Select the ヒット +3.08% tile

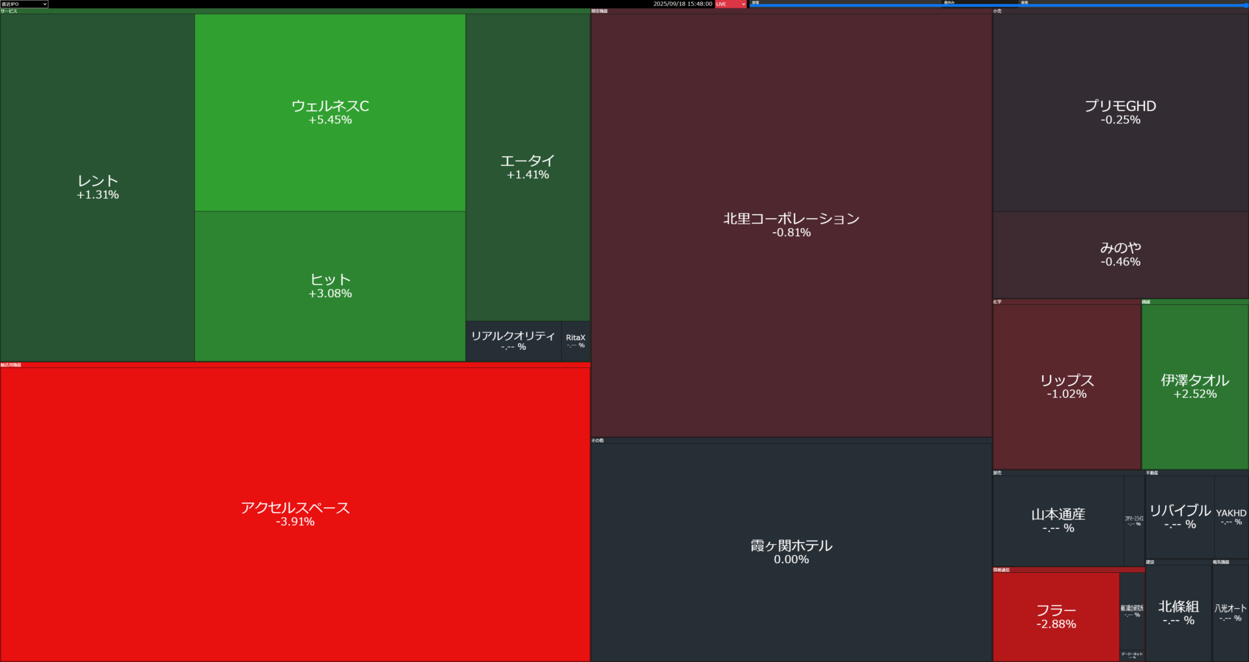click(x=330, y=286)
